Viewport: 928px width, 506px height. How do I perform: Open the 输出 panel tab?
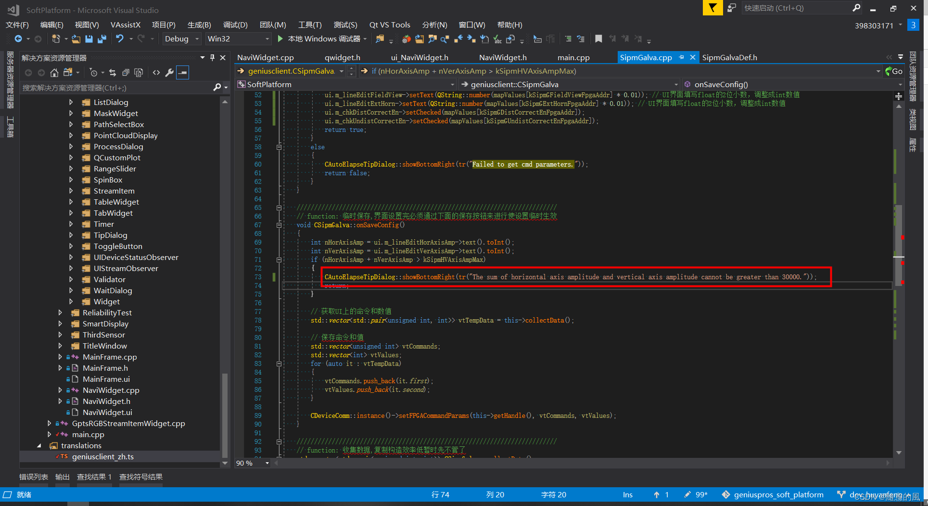63,477
